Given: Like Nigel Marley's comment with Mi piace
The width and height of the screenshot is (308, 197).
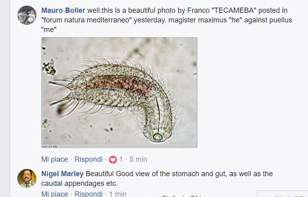Looking at the screenshot, I should click(x=54, y=194).
